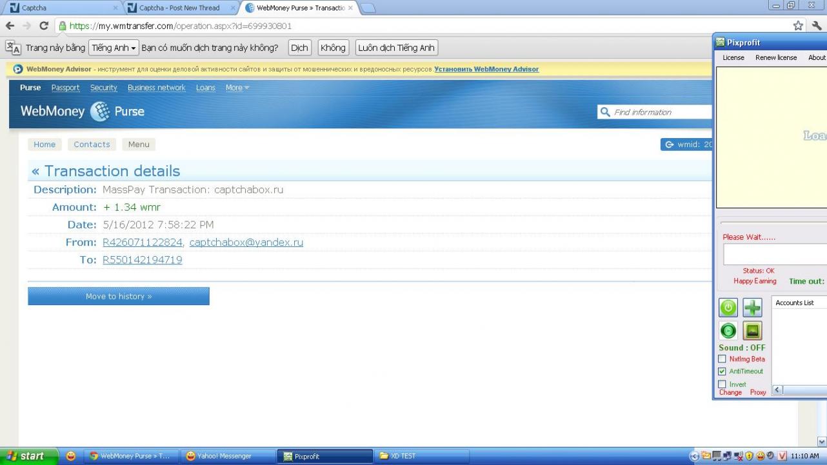This screenshot has height=465, width=827.
Task: Click the magnifier icon in Find information box
Action: coord(605,112)
